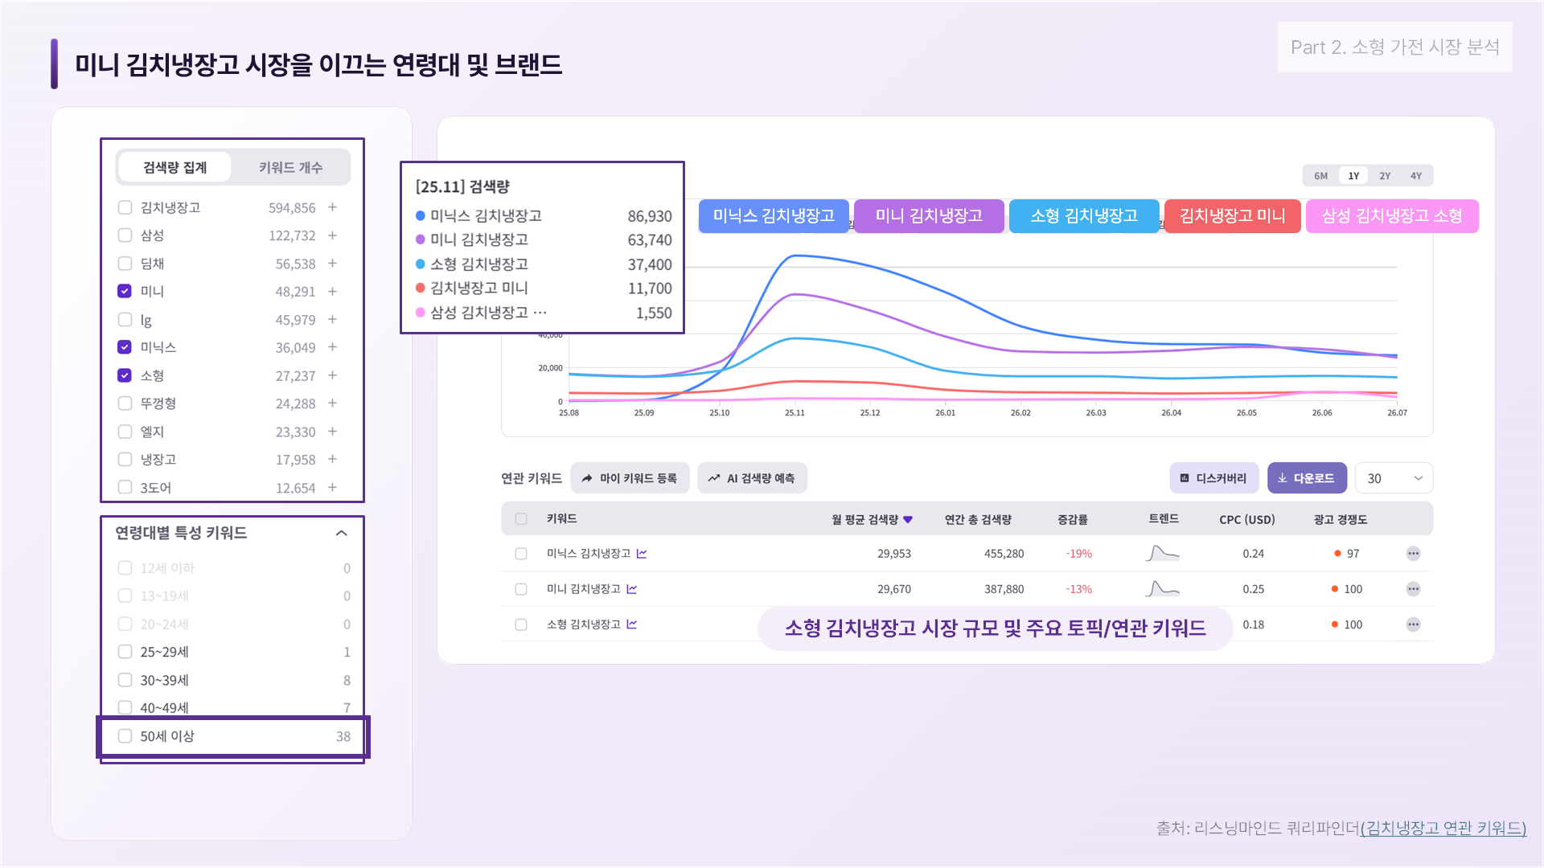Toggle the pink 삼성 김치냉장고 소형 legend chip
The width and height of the screenshot is (1544, 868).
coord(1392,216)
